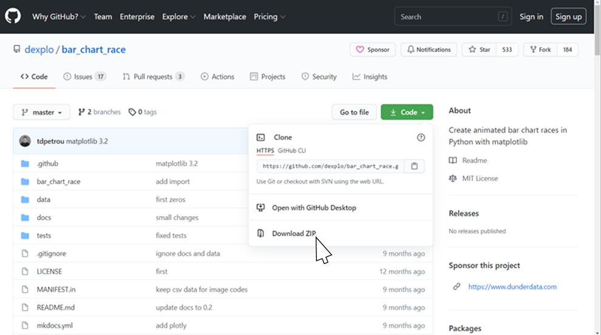The image size is (601, 335).
Task: Click the Download ZIP archive icon
Action: tap(260, 233)
